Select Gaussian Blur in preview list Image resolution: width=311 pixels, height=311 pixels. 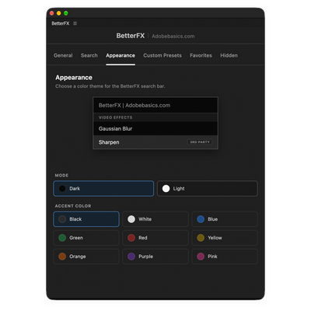[x=155, y=128]
